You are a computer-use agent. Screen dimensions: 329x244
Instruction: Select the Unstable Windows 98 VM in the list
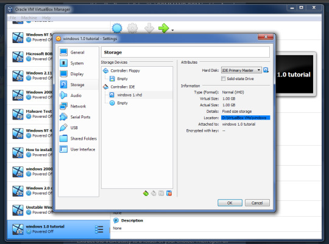point(30,210)
